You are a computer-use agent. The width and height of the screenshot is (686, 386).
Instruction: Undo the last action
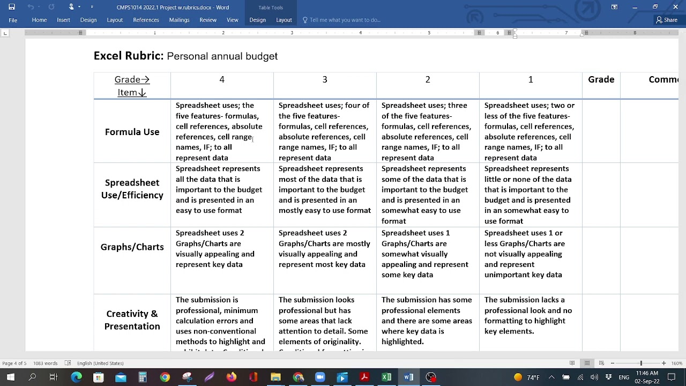click(31, 7)
